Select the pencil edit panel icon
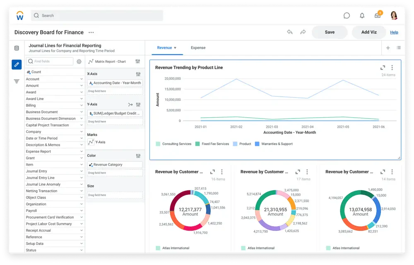Viewport: 414px width, 265px height. click(17, 64)
